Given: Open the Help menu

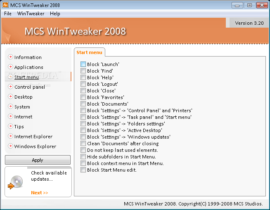Looking at the screenshot, I should click(x=55, y=14).
